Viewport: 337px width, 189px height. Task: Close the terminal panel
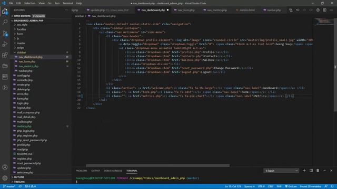point(331,171)
